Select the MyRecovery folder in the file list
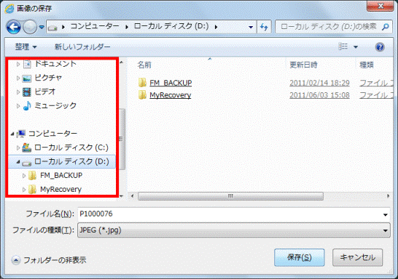The height and width of the screenshot is (279, 398). (x=171, y=95)
